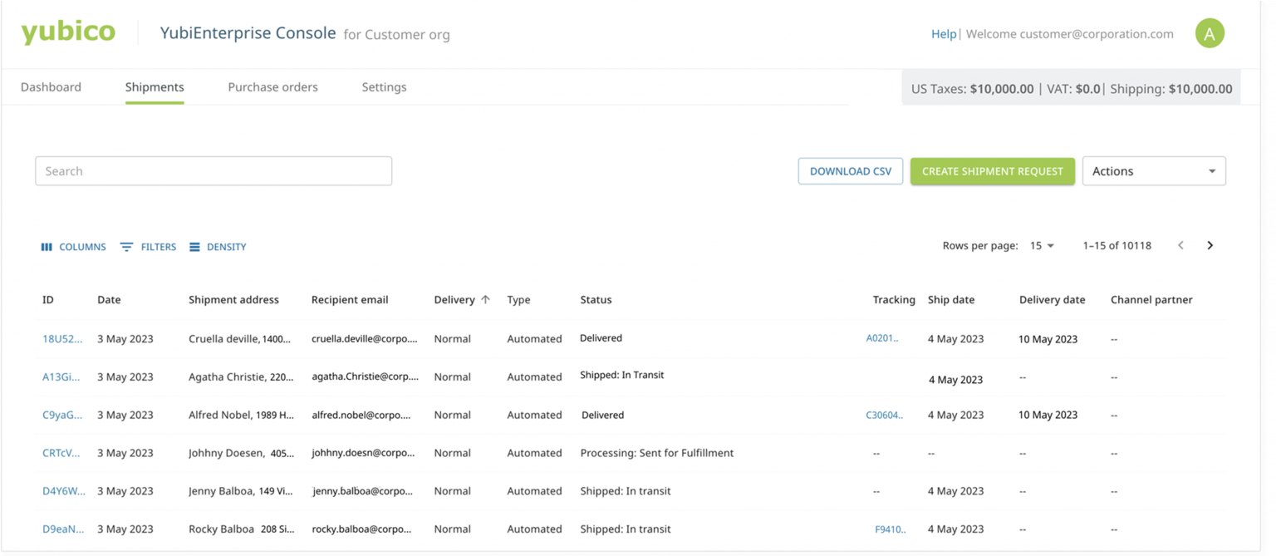This screenshot has height=556, width=1276.
Task: Click inside the Search field
Action: (x=213, y=170)
